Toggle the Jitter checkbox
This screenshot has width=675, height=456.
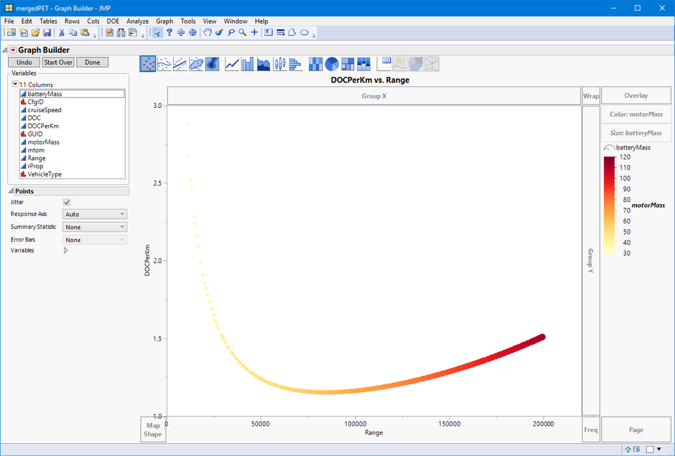[67, 202]
